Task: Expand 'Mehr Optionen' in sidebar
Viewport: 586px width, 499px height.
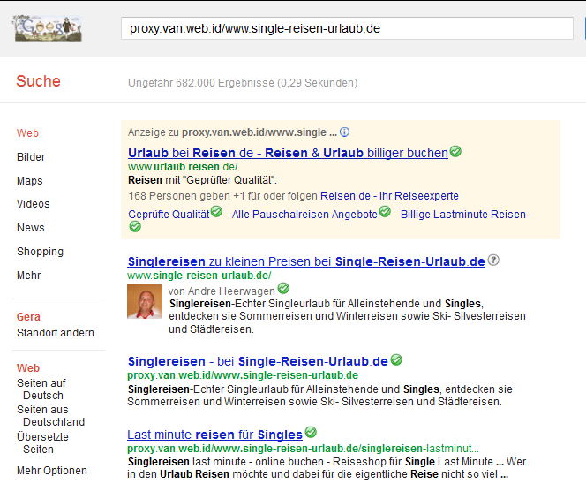Action: (x=52, y=471)
